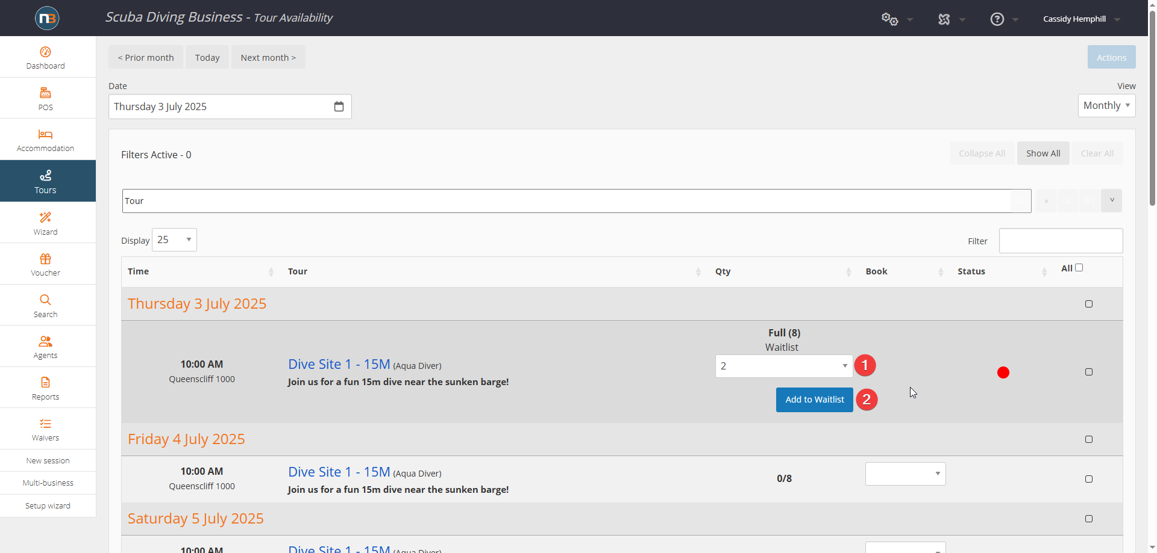1157x553 pixels.
Task: Click the Full (8) quantity text
Action: click(784, 333)
